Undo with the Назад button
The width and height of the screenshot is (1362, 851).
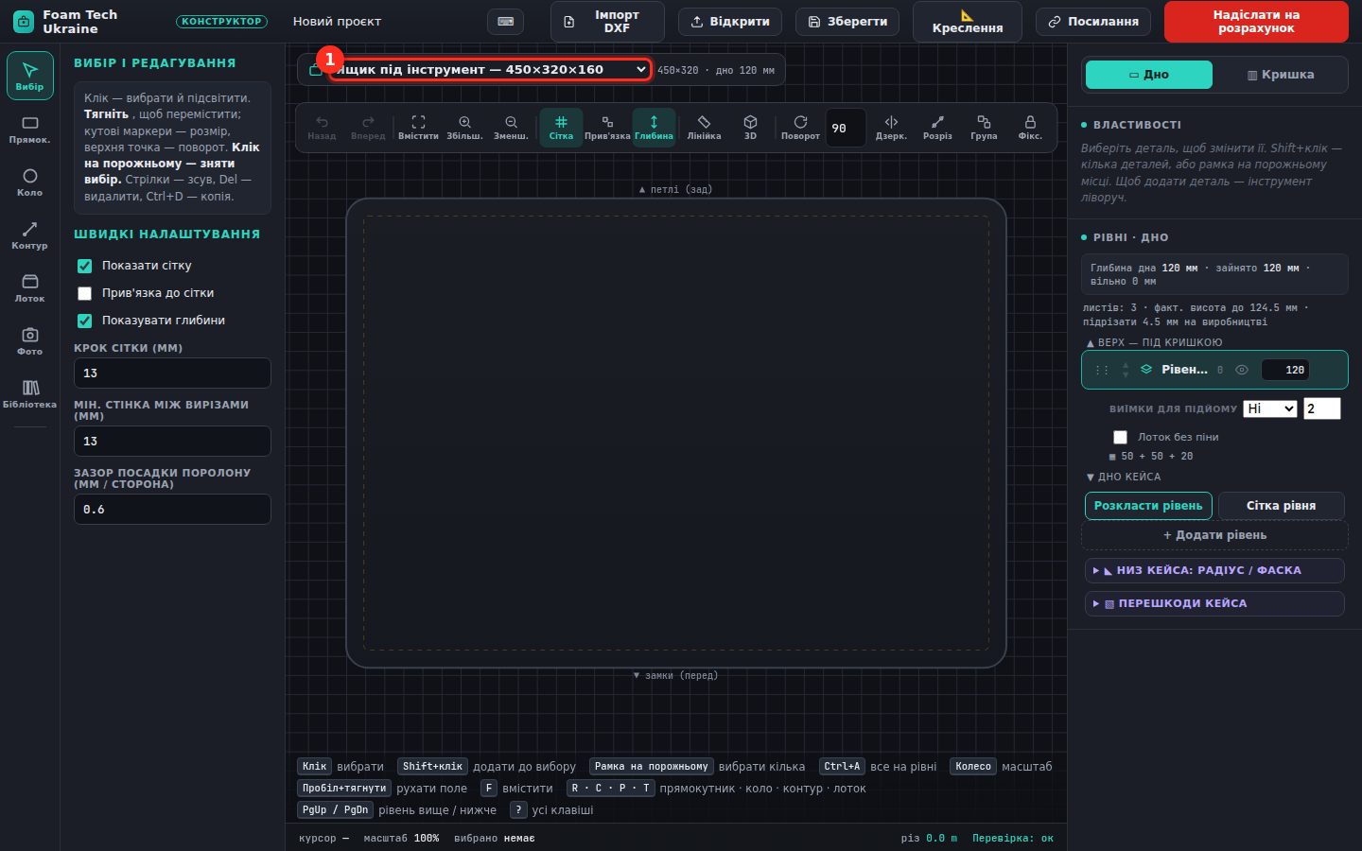322,128
